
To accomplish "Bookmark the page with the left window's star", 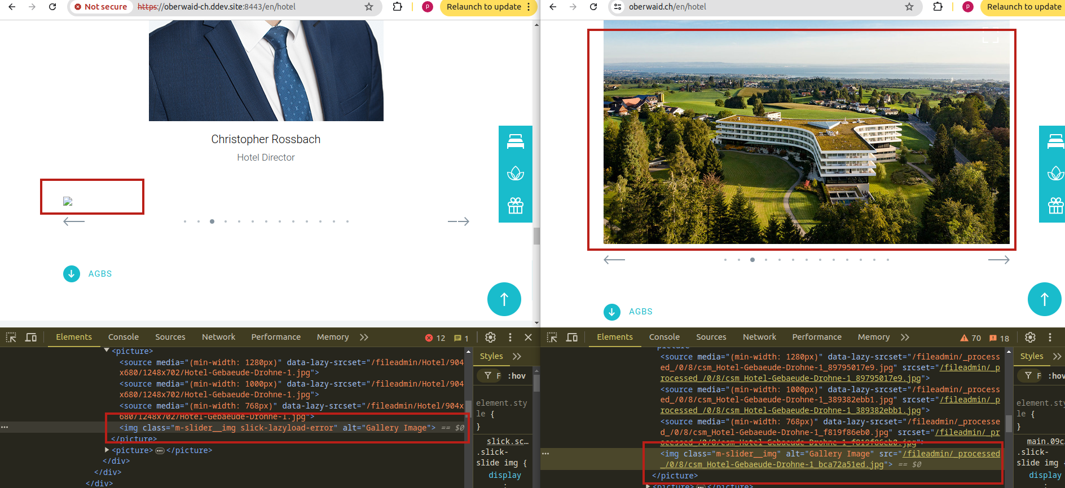I will (369, 7).
